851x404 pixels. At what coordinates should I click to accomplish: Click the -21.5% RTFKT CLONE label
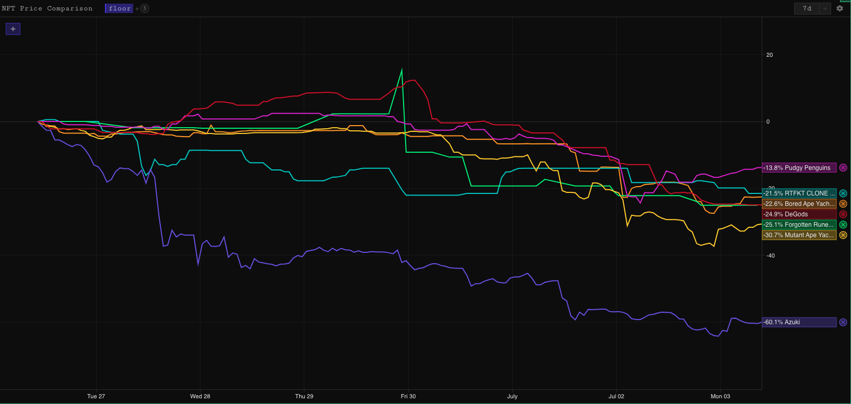pos(799,193)
